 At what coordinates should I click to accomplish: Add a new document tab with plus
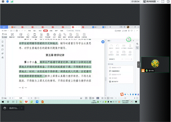coord(110,27)
